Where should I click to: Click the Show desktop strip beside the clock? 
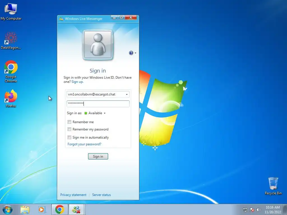click(285, 209)
